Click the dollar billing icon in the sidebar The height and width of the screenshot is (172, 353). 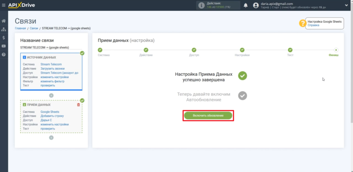pos(3,38)
